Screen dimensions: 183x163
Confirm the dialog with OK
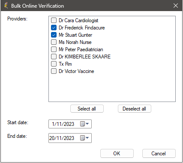point(117,154)
